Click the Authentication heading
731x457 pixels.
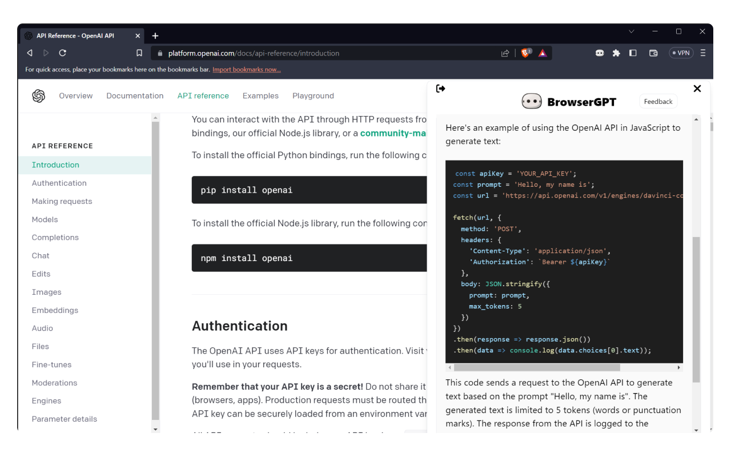tap(240, 326)
